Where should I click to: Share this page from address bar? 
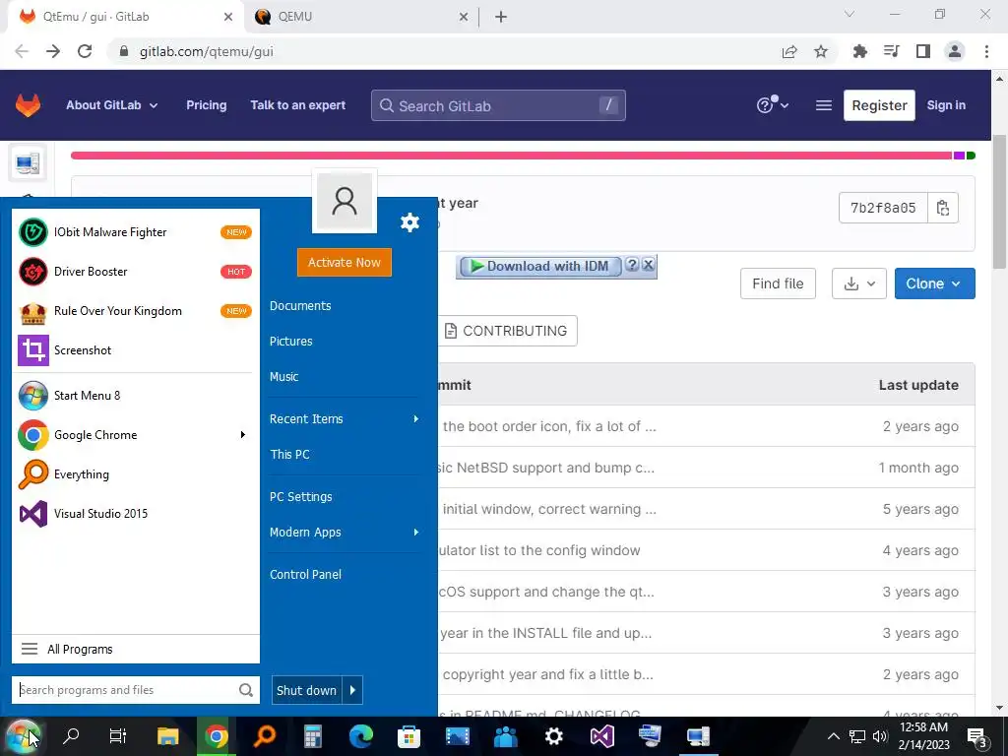pyautogui.click(x=789, y=51)
